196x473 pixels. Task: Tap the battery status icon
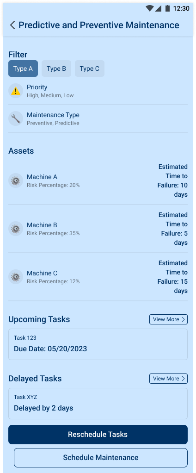tap(167, 8)
